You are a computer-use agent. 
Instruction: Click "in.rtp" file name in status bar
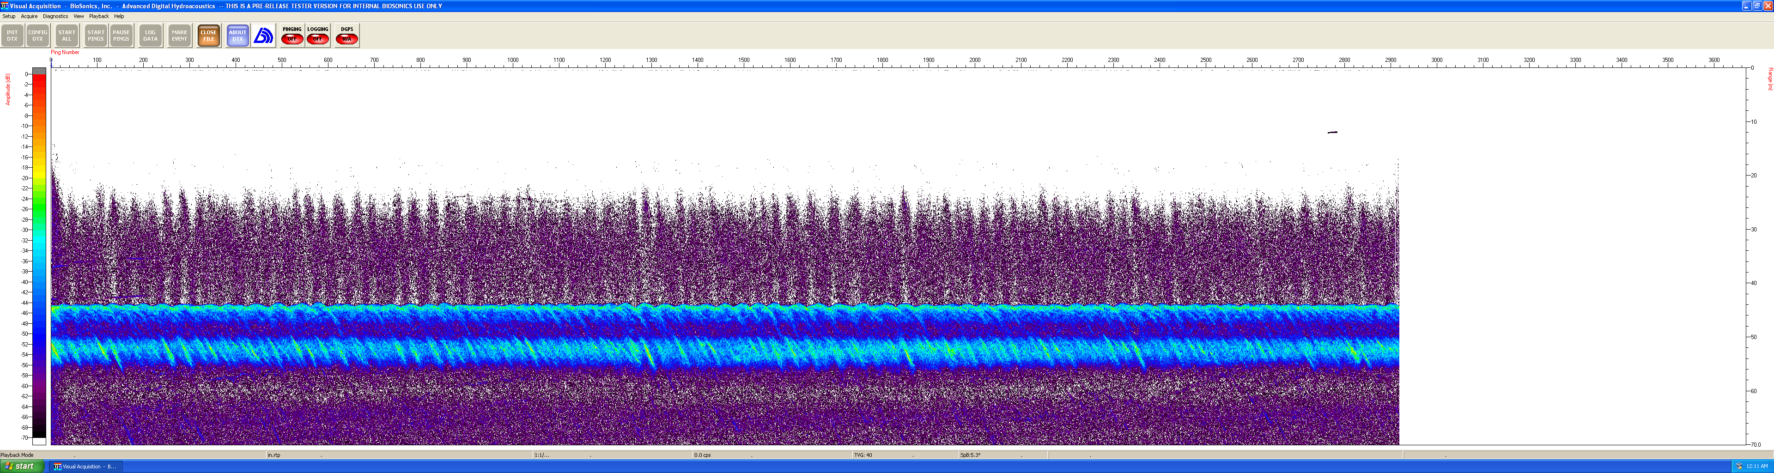click(x=274, y=455)
